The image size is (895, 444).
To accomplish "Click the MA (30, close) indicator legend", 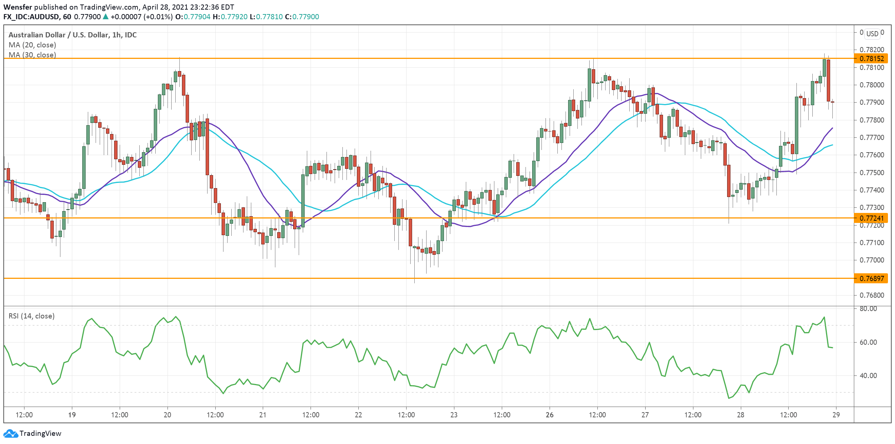I will pyautogui.click(x=32, y=55).
